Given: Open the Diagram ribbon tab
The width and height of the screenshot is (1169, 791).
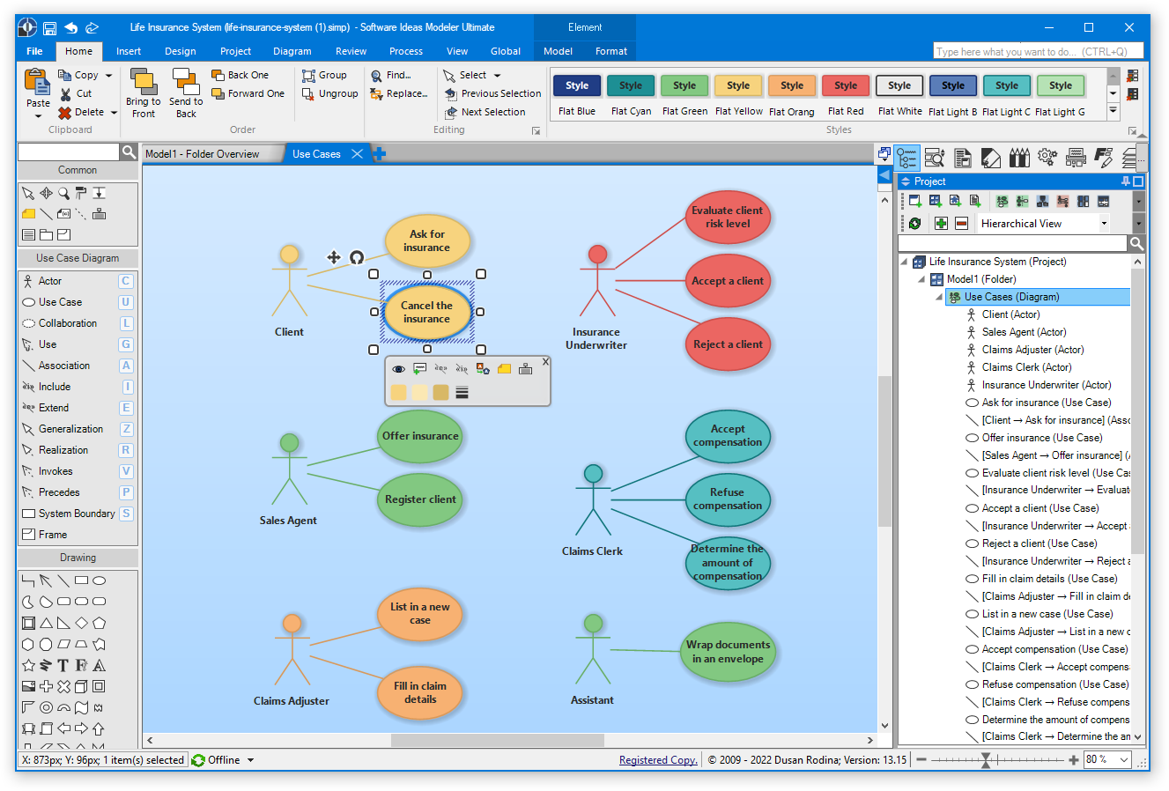Looking at the screenshot, I should click(x=292, y=51).
